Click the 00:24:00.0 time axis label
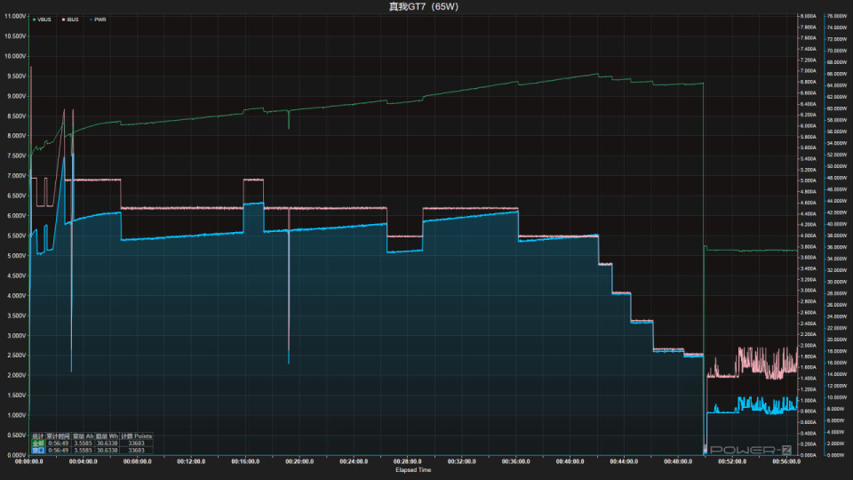The image size is (853, 480). (x=354, y=461)
